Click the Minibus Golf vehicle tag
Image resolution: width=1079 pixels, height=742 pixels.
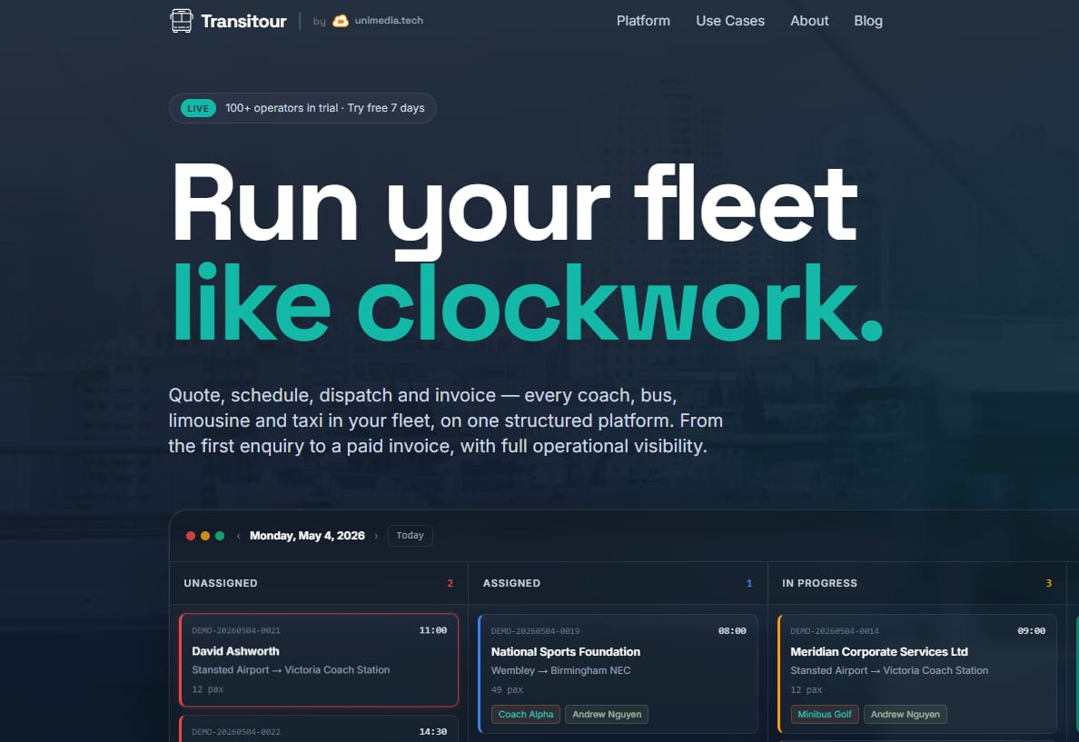coord(825,715)
